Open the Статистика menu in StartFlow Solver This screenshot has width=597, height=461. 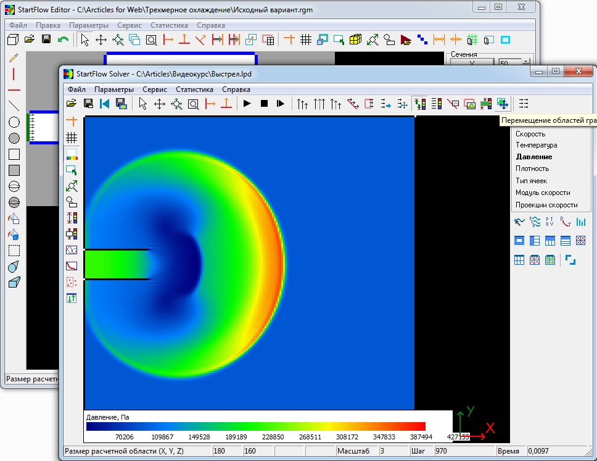point(194,89)
